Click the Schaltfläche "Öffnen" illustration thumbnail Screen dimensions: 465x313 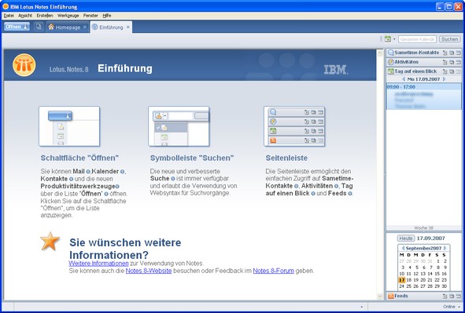[69, 126]
